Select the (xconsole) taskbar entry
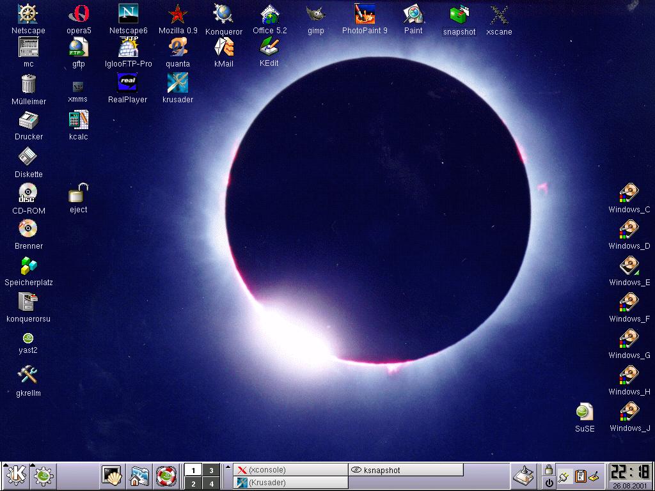 [290, 470]
